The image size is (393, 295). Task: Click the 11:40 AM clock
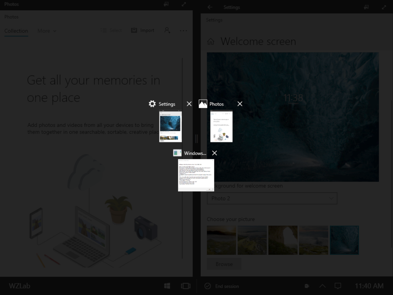click(369, 286)
